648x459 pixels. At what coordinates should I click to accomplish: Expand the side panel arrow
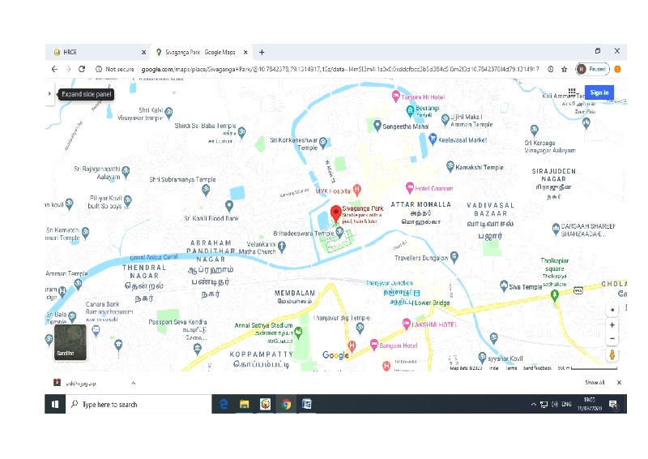tap(50, 94)
